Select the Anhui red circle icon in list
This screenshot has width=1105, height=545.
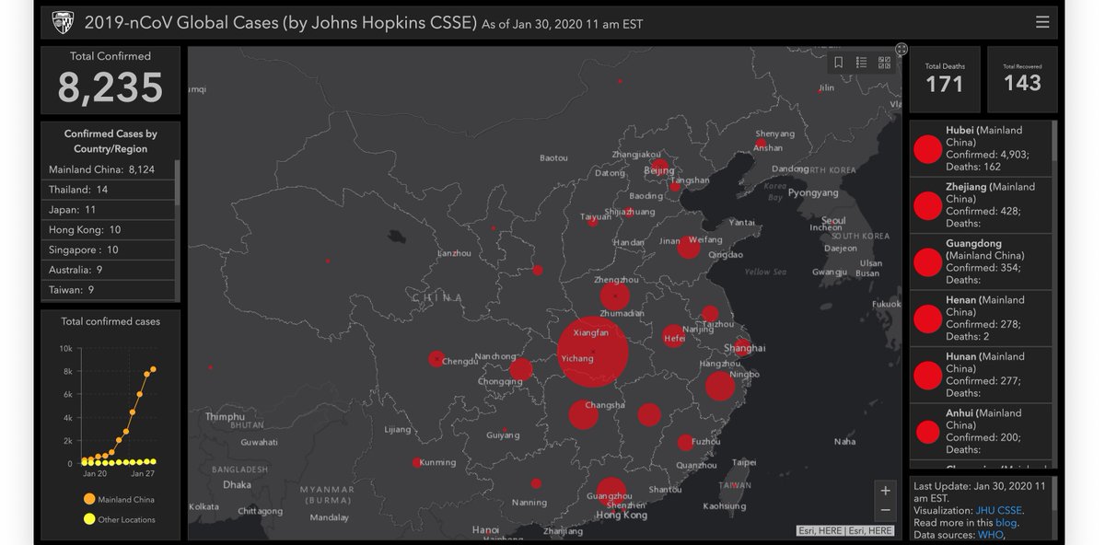(x=927, y=432)
